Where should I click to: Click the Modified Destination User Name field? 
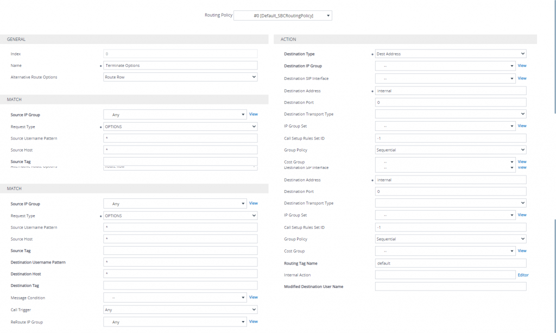pyautogui.click(x=450, y=286)
